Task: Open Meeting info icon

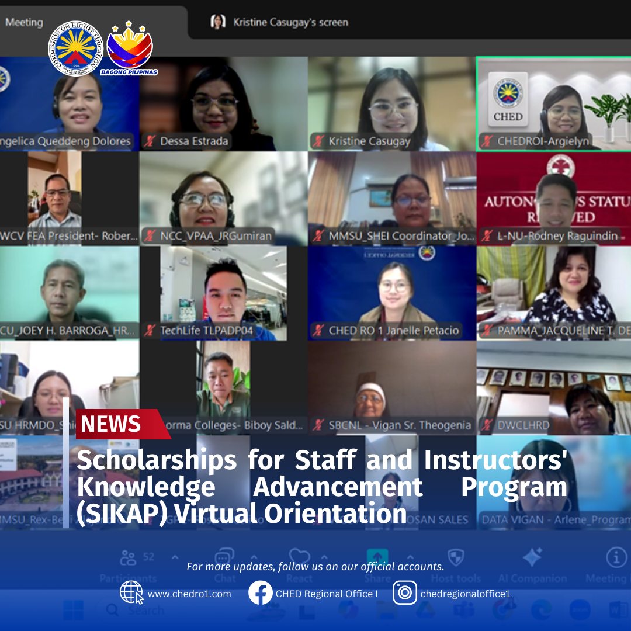Action: (616, 558)
